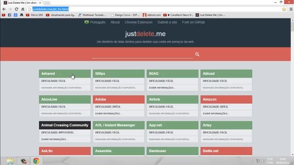Click the magnifier search icon
Image resolution: width=294 pixels, height=165 pixels.
coord(197,54)
